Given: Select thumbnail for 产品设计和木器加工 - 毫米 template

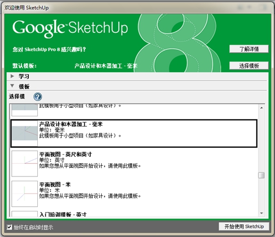Looking at the screenshot, I should pos(25,133).
